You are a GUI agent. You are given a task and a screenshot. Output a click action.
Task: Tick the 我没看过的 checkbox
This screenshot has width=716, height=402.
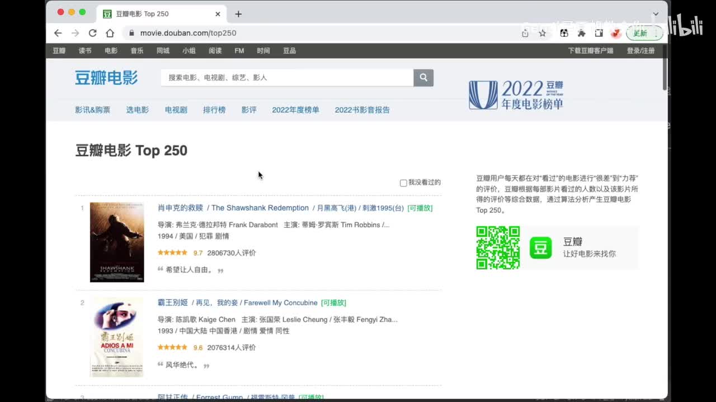tap(403, 183)
